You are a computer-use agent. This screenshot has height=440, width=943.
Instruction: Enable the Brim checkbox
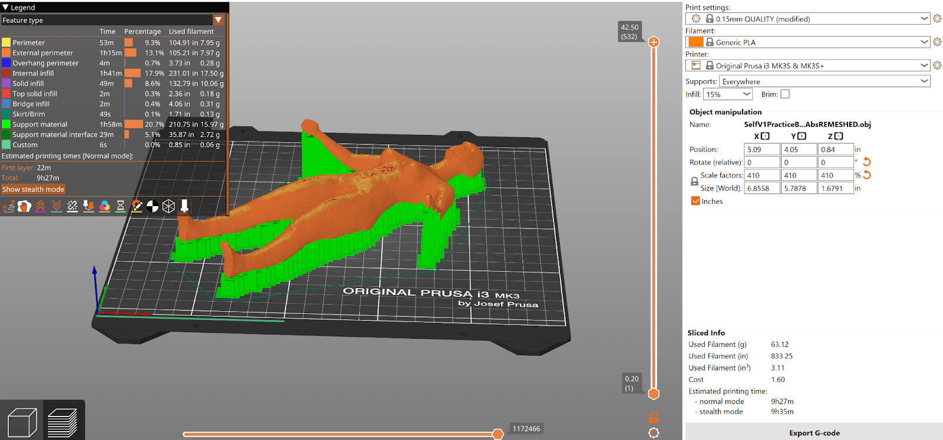click(x=785, y=94)
